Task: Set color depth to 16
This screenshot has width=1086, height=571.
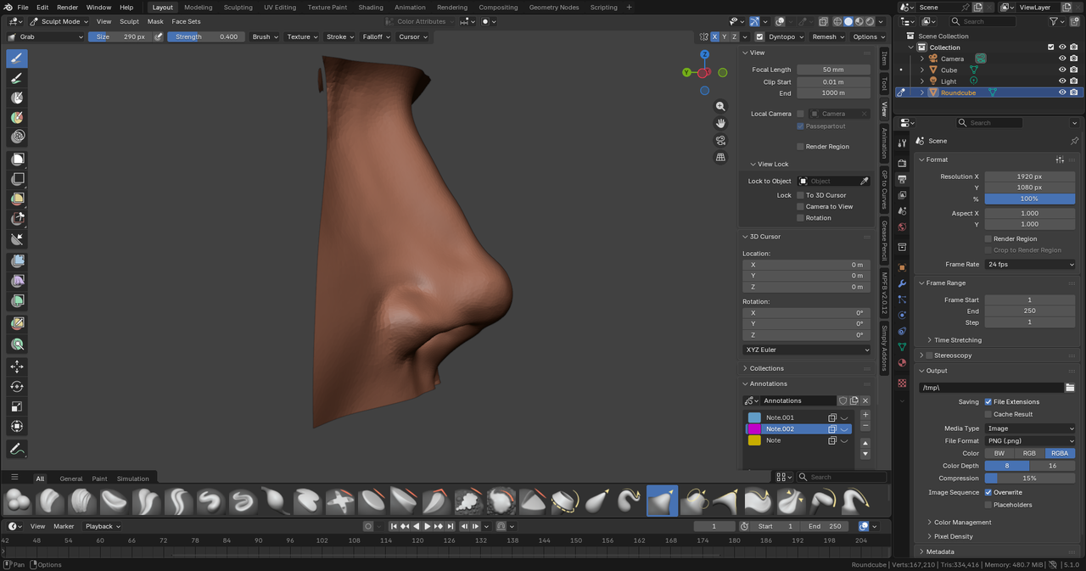Action: tap(1052, 466)
